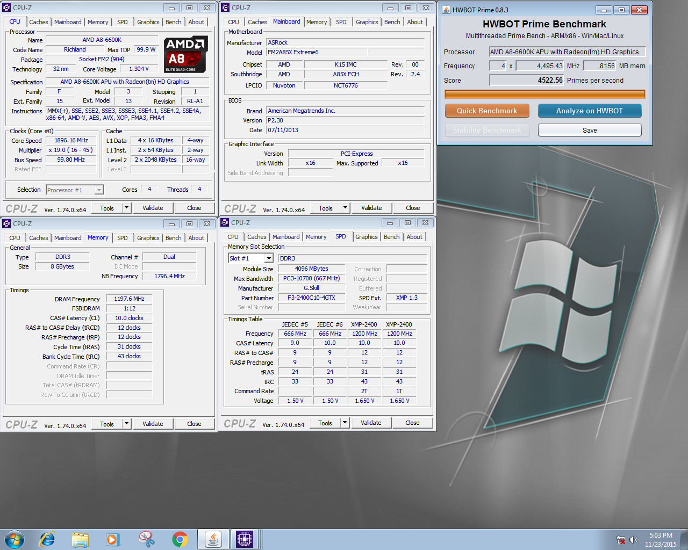Open the Windows Start menu orb
The height and width of the screenshot is (550, 688).
[15, 539]
